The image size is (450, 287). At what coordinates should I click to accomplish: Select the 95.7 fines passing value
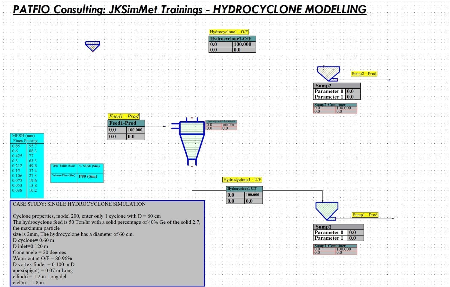(x=33, y=146)
